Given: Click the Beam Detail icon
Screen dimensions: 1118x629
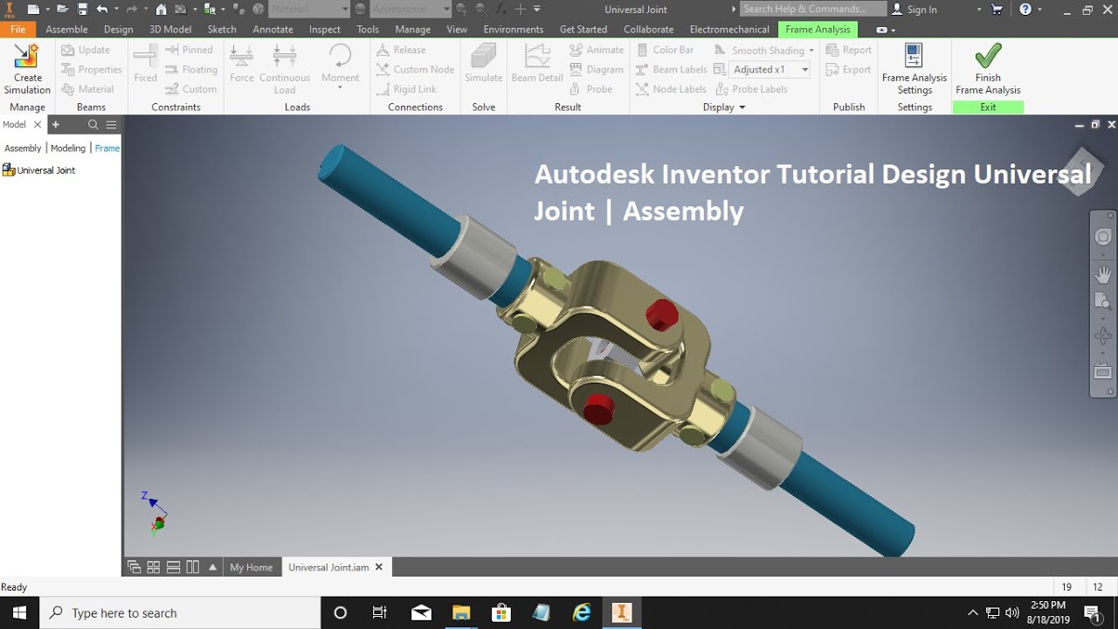Looking at the screenshot, I should [536, 56].
